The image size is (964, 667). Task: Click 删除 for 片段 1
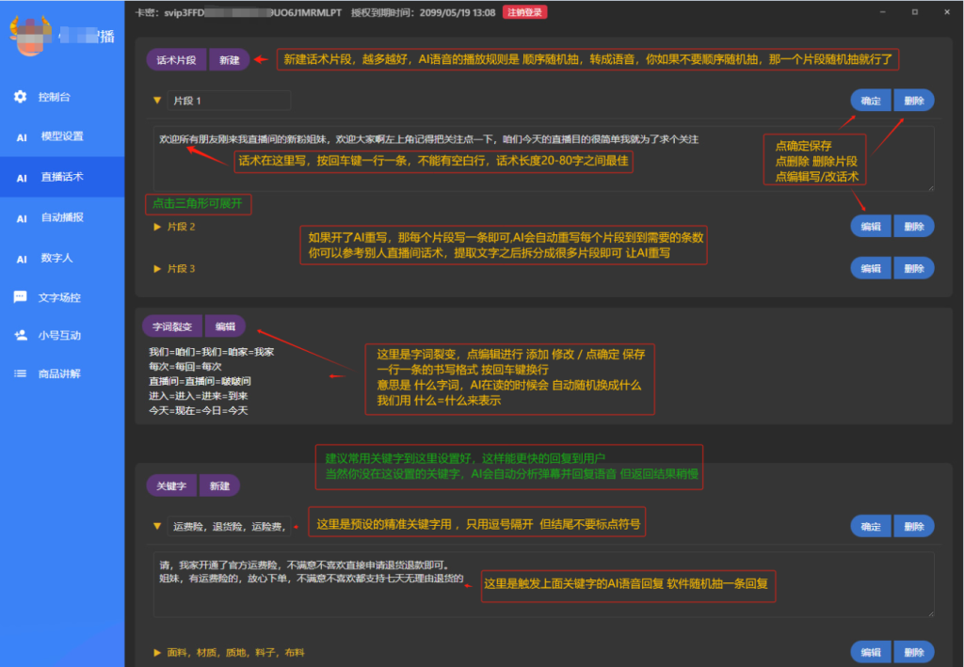913,101
